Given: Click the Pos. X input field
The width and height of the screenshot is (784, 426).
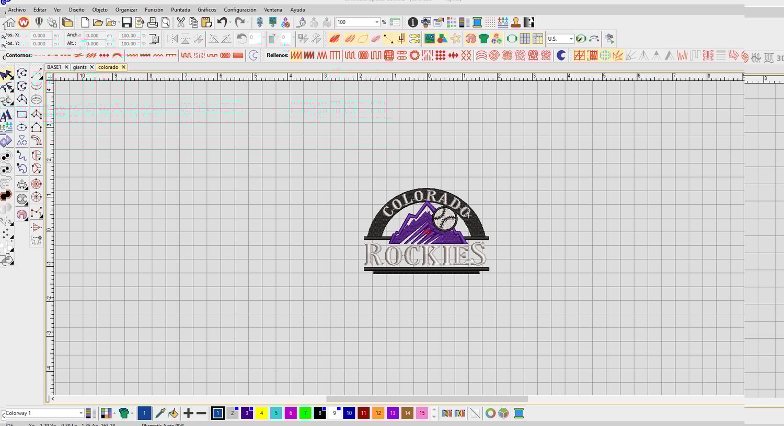Looking at the screenshot, I should coord(41,35).
